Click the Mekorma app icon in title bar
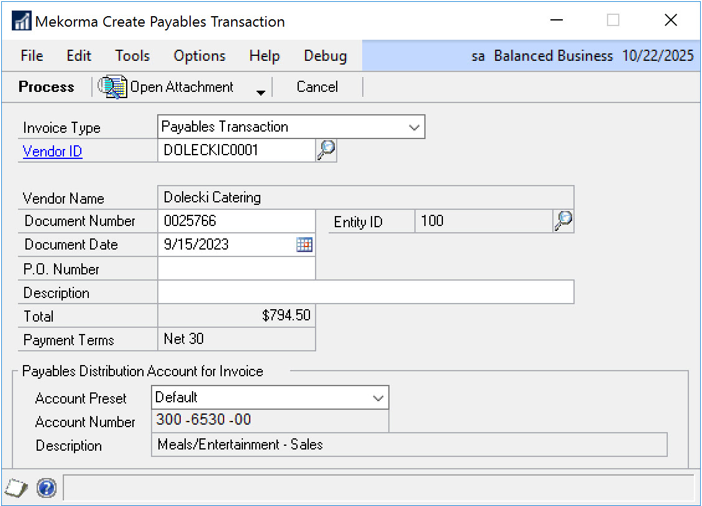This screenshot has width=702, height=506. (21, 21)
